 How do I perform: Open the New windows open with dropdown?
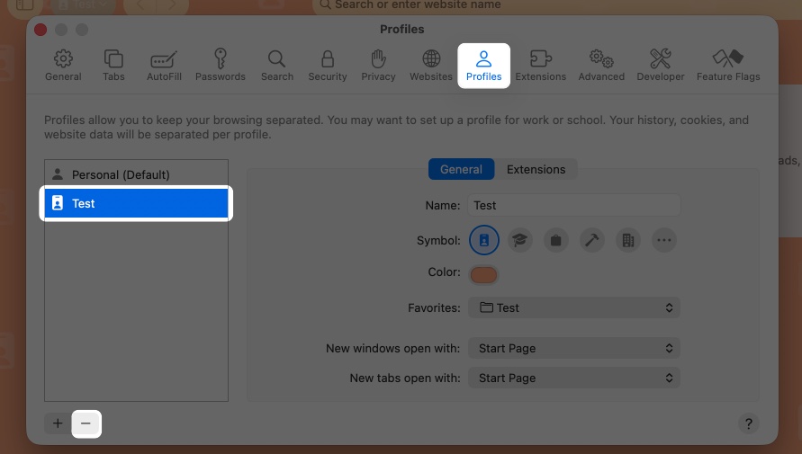coord(574,348)
